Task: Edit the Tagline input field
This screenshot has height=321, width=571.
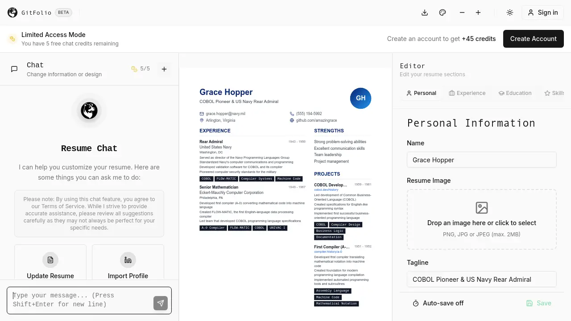Action: tap(482, 280)
